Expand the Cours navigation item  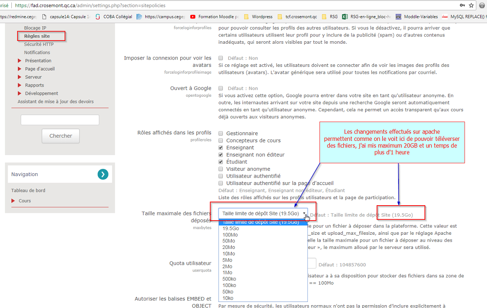coord(24,201)
